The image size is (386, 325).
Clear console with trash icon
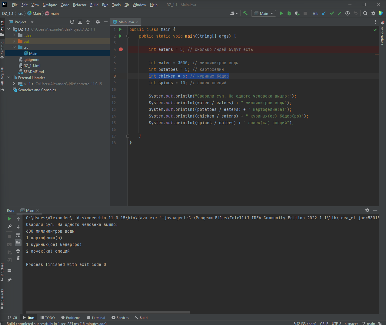click(18, 258)
